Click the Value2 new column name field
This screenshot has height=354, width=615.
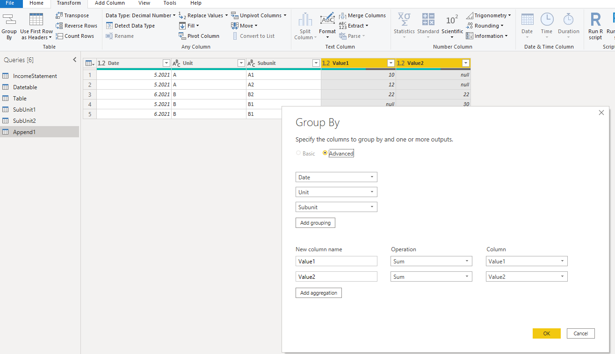point(336,276)
